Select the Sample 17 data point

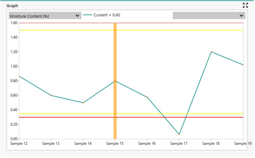(x=179, y=134)
